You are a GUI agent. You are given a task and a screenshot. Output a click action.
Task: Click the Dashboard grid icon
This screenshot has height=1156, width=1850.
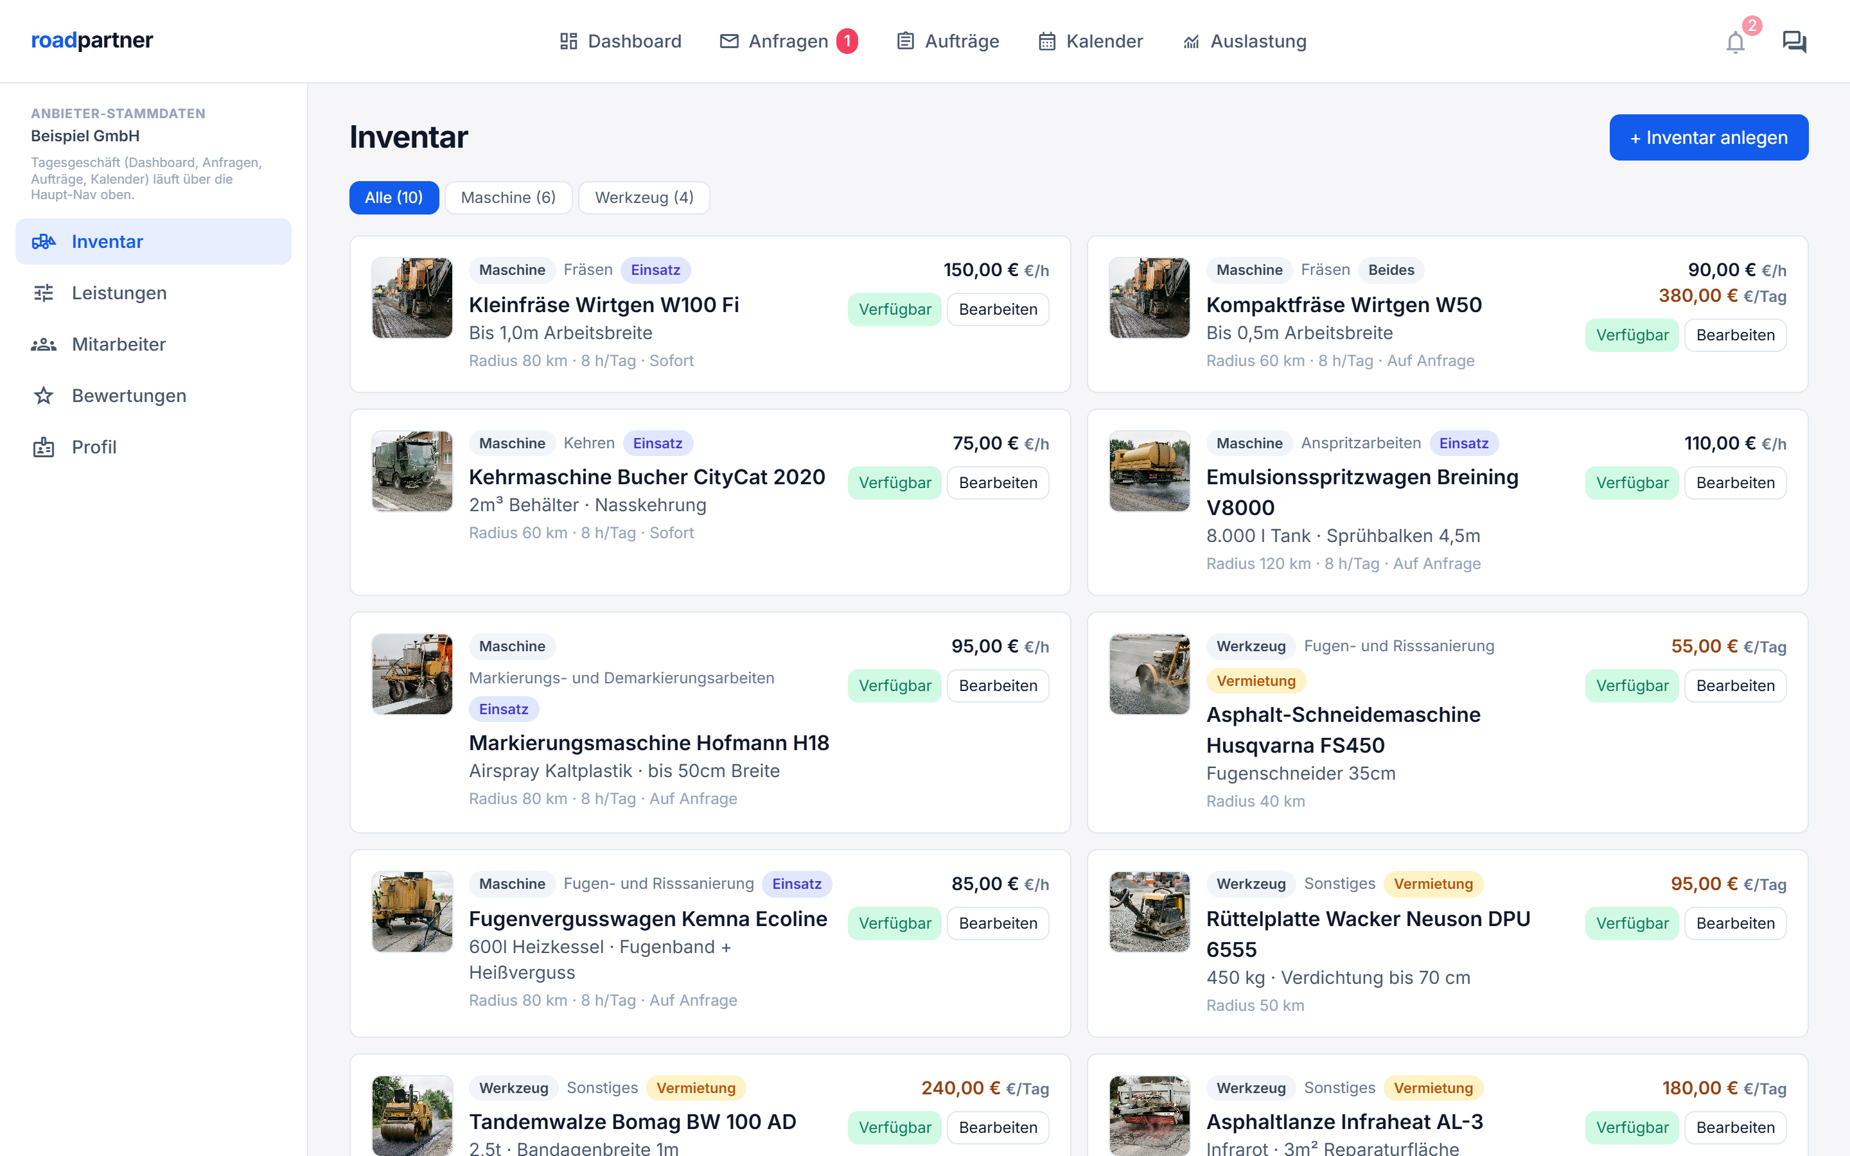coord(568,41)
